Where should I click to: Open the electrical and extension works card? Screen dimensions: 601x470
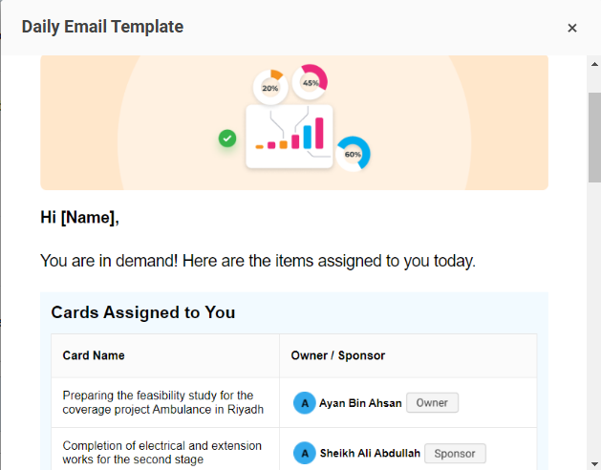[161, 453]
